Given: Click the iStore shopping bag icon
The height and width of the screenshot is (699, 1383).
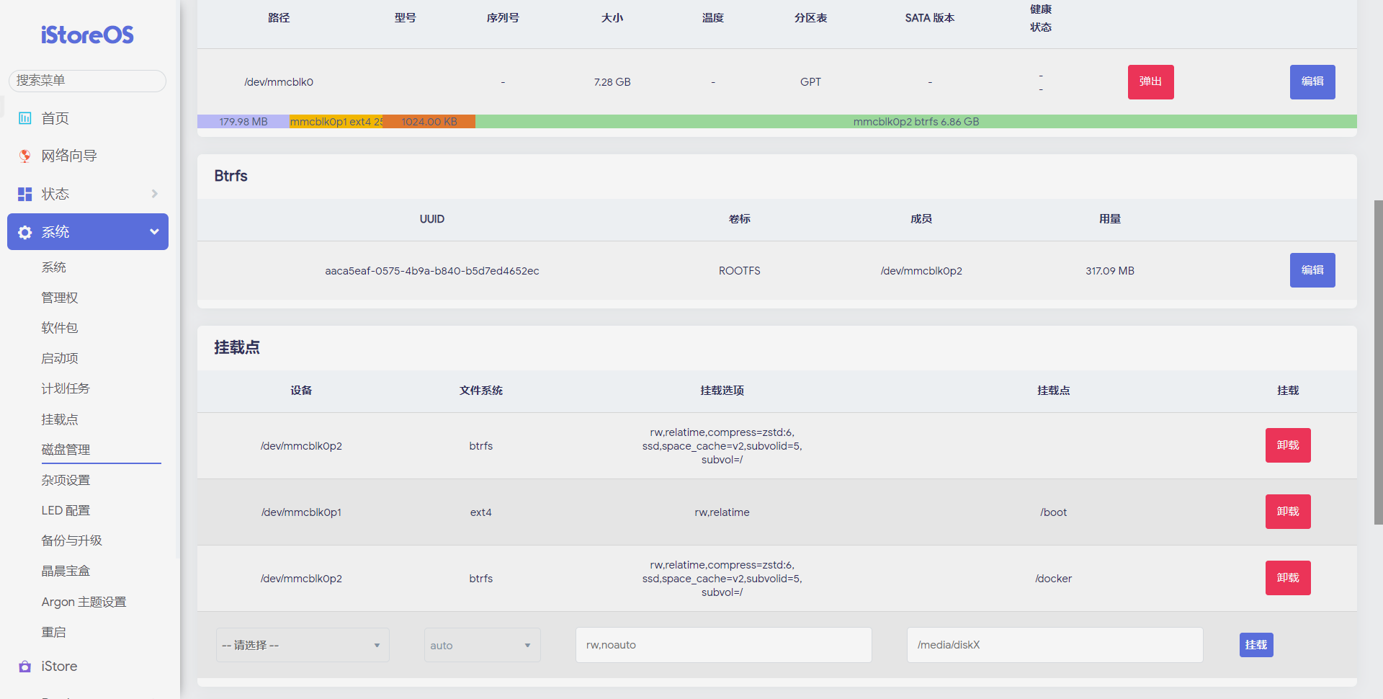Looking at the screenshot, I should point(25,667).
